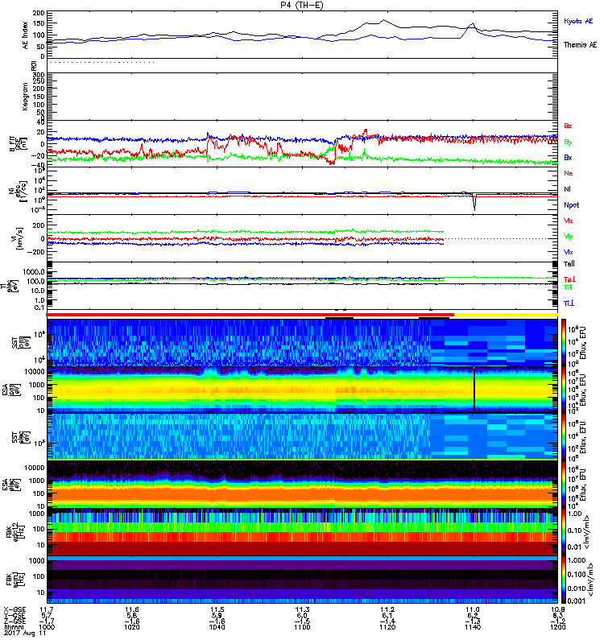This screenshot has width=604, height=644.
Task: Click the Keogram panel axis label
Action: (25, 96)
